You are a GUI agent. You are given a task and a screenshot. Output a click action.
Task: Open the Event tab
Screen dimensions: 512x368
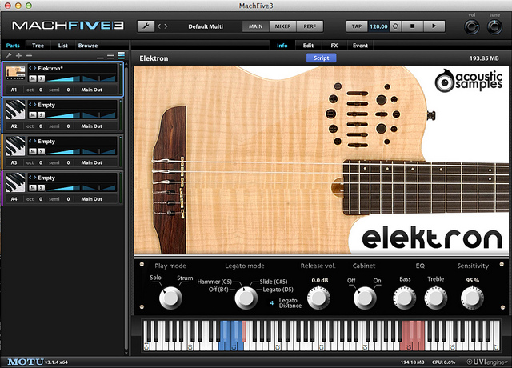point(360,46)
